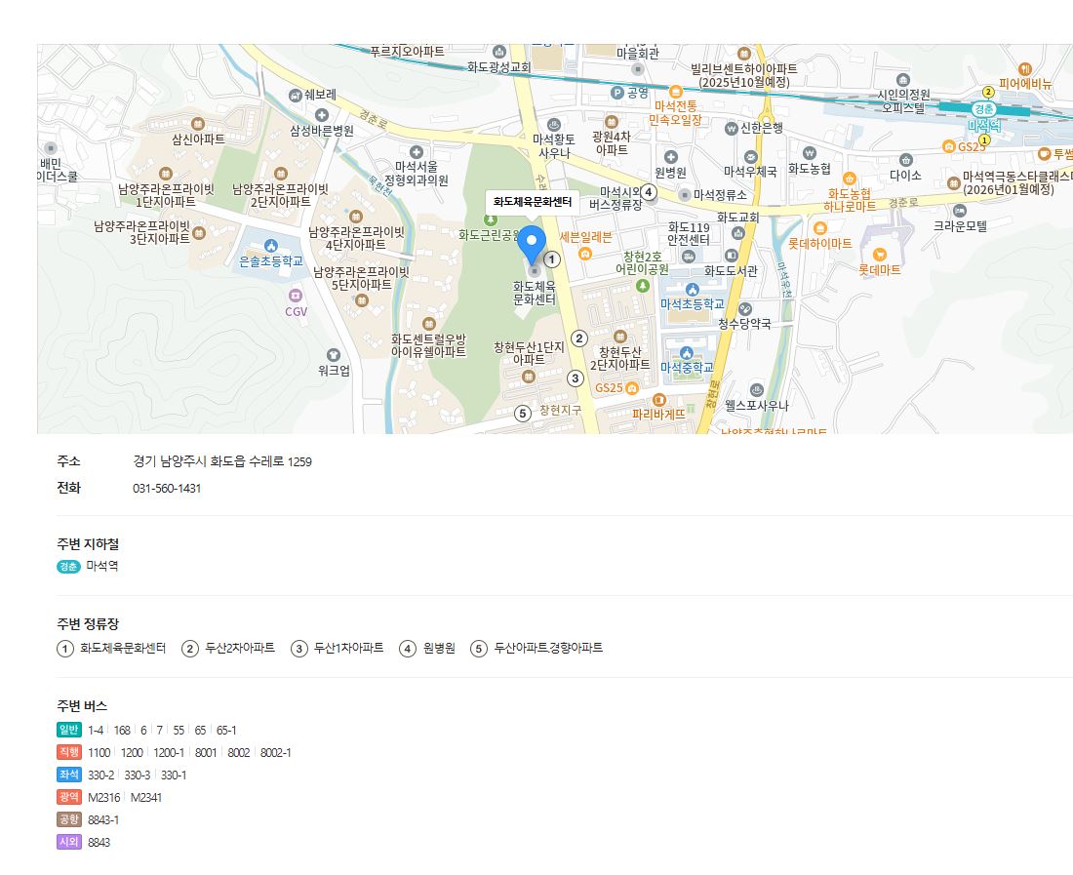Image resolution: width=1073 pixels, height=875 pixels.
Task: Click the 신한은행 bank icon
Action: [x=732, y=128]
